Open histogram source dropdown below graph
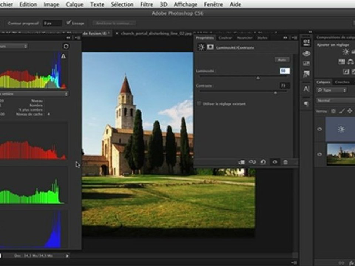This screenshot has height=266, width=355. pyautogui.click(x=34, y=94)
